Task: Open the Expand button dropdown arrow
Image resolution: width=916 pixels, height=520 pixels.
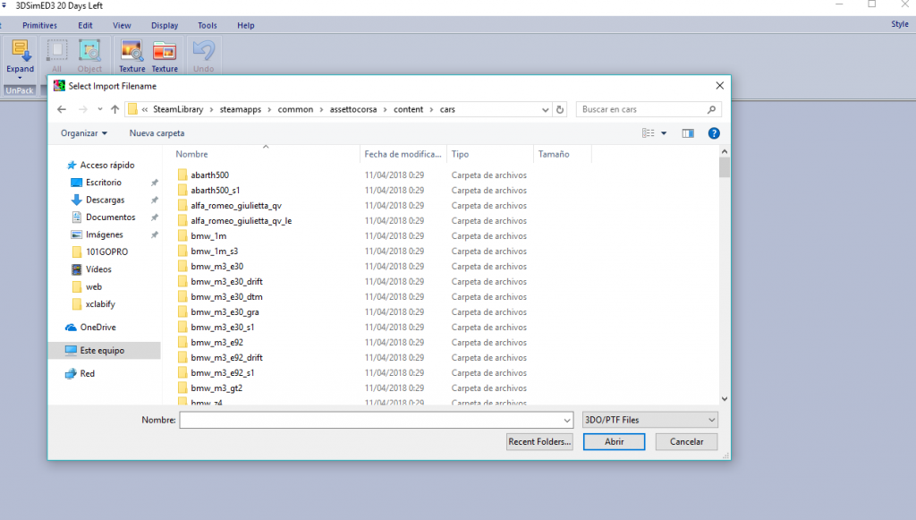Action: pos(20,78)
